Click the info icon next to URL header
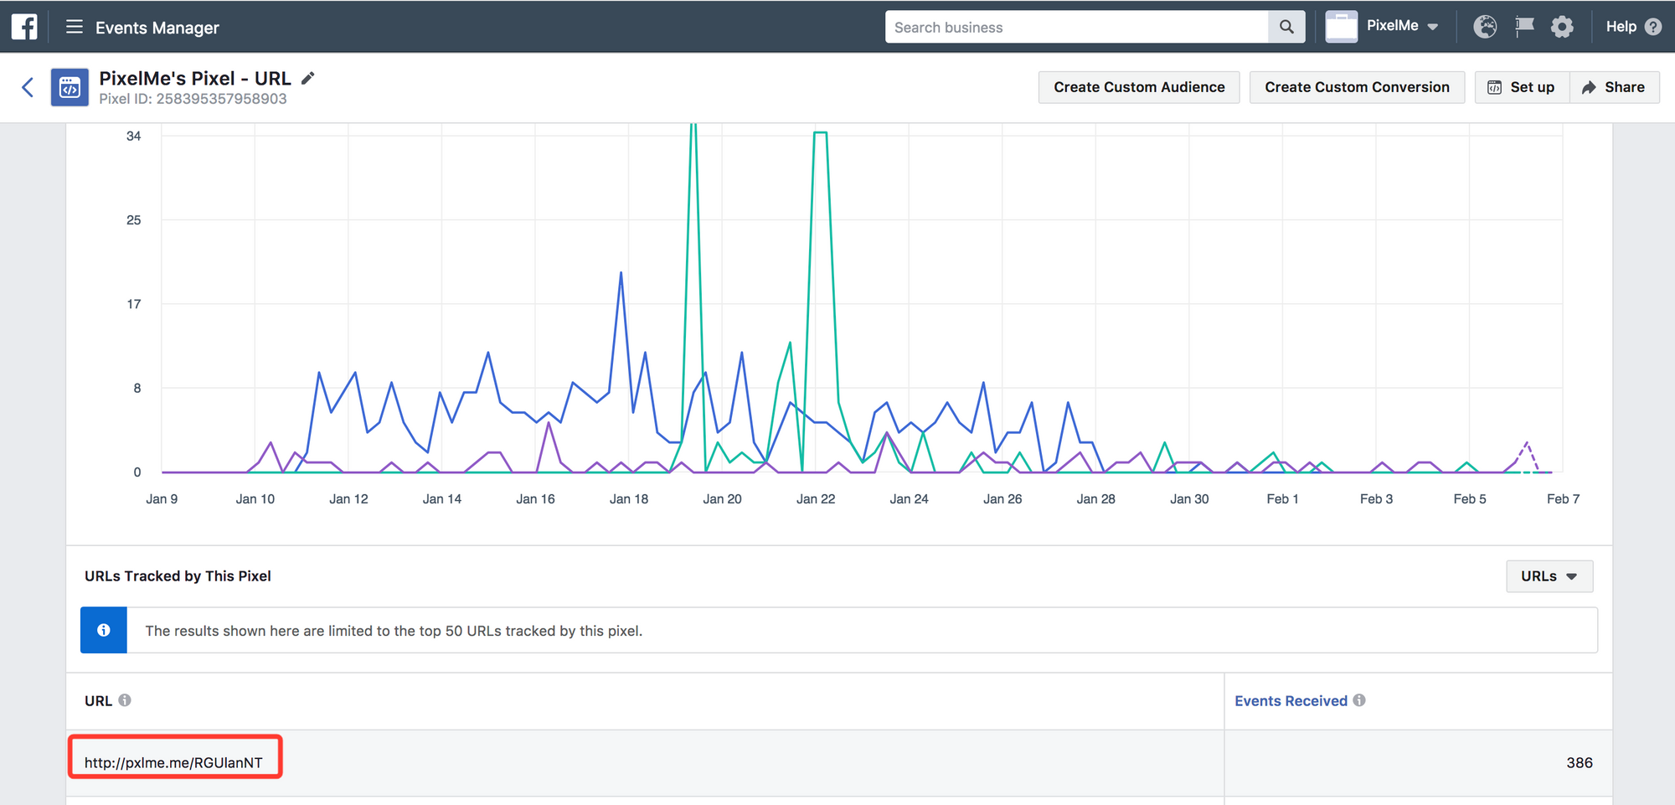The height and width of the screenshot is (805, 1675). 125,700
